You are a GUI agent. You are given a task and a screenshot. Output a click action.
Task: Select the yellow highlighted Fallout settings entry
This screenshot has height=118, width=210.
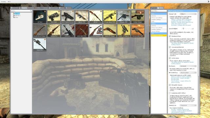[159, 35]
